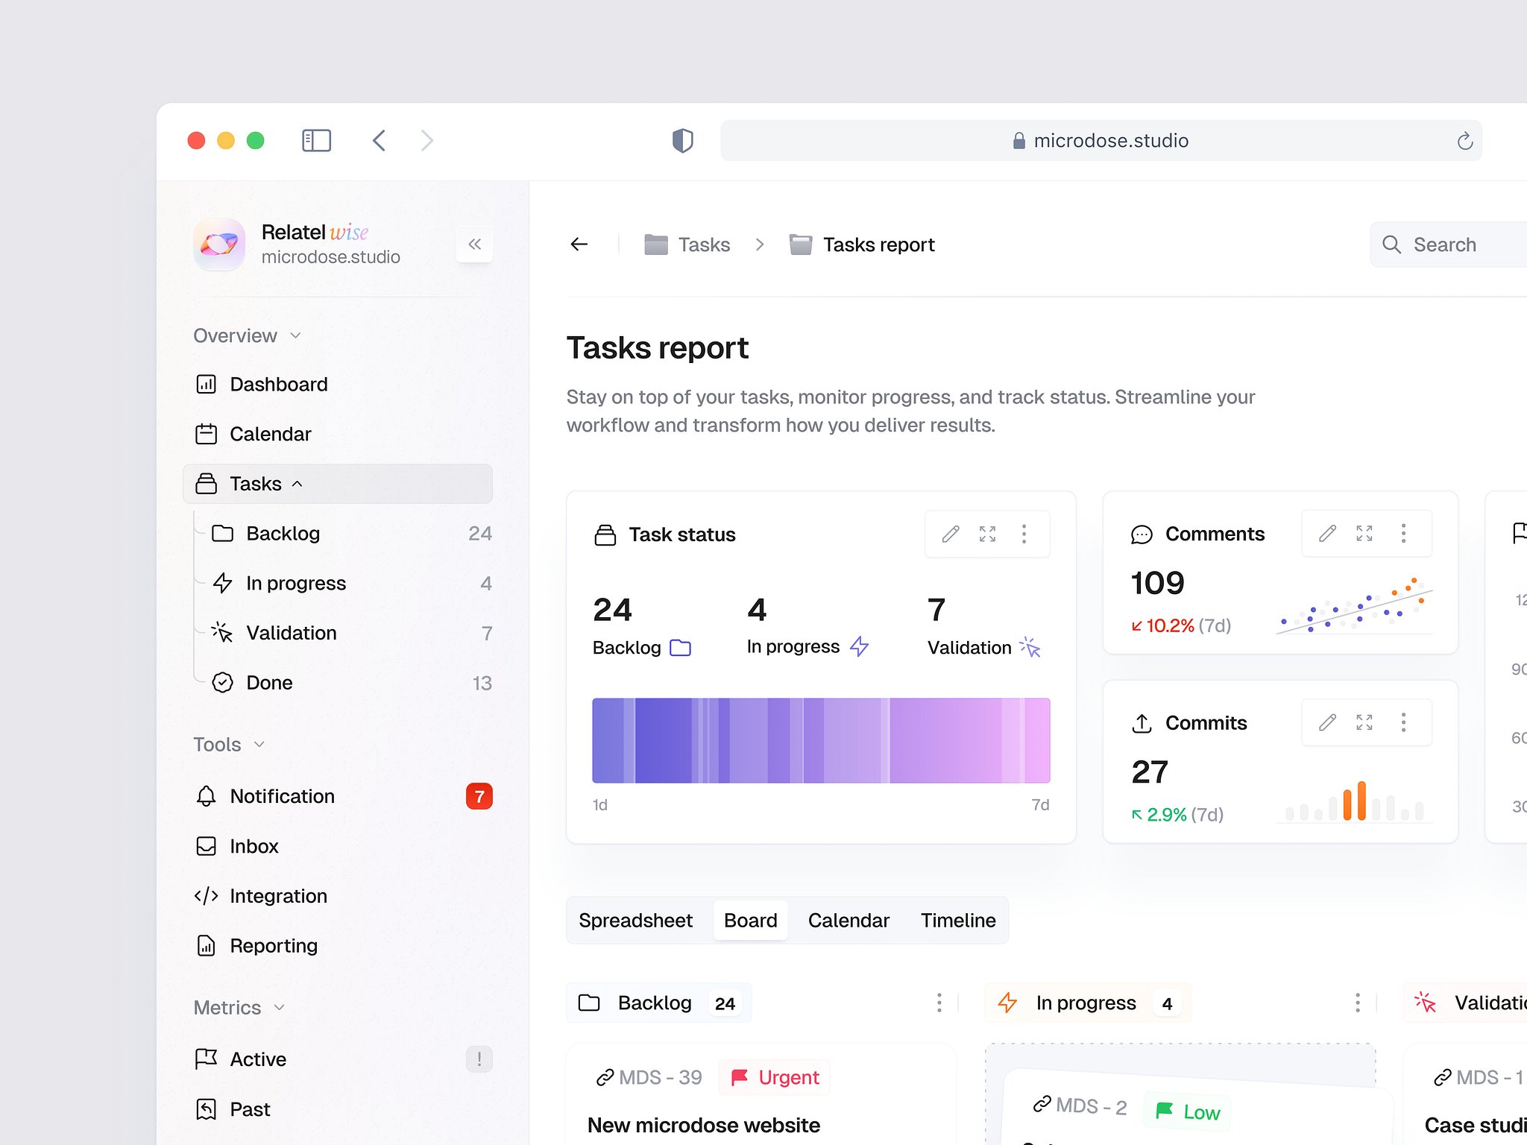Collapse the sidebar with double chevron
The width and height of the screenshot is (1527, 1145).
click(474, 244)
